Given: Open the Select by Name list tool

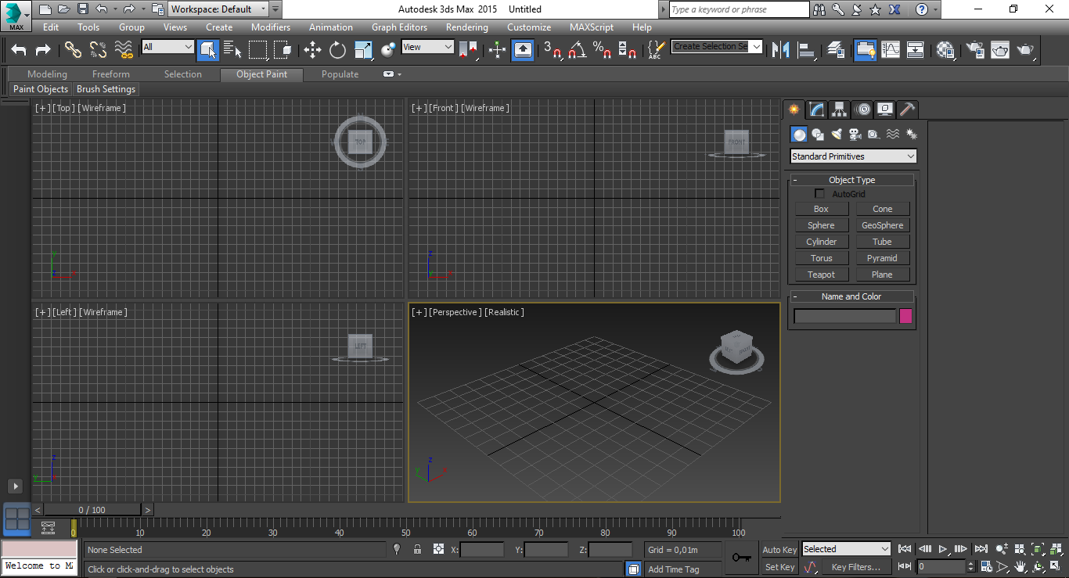Looking at the screenshot, I should pyautogui.click(x=232, y=50).
